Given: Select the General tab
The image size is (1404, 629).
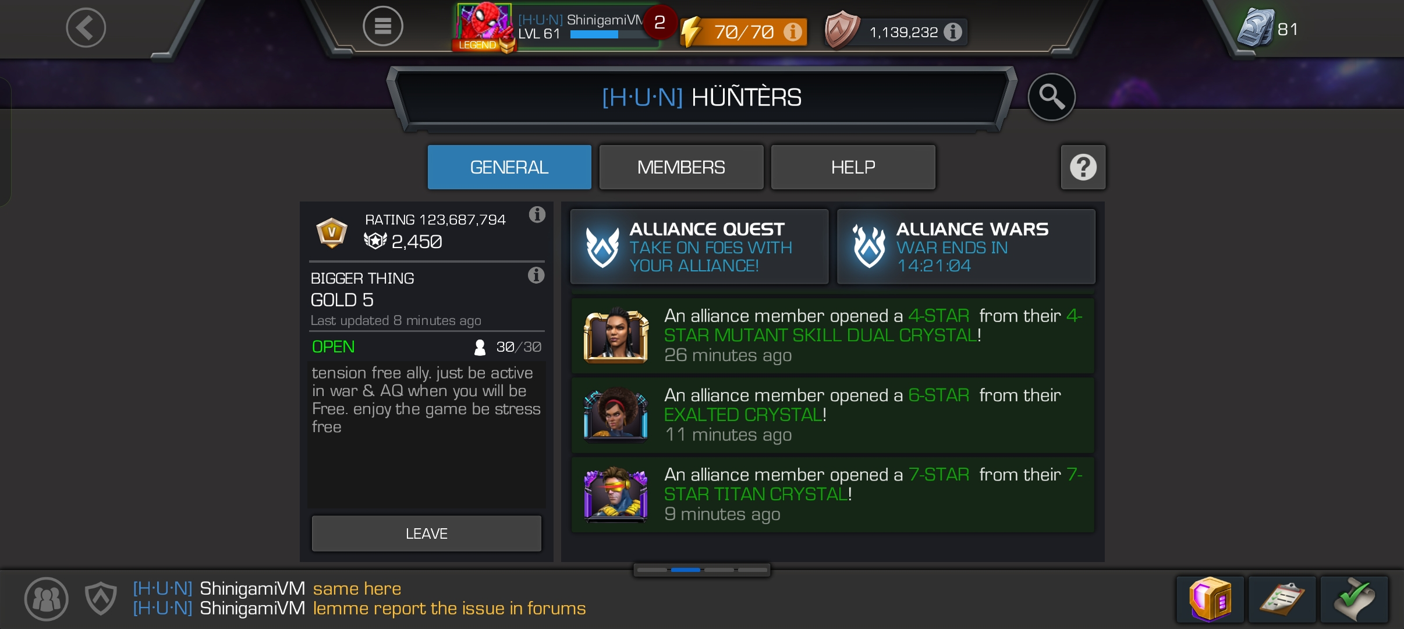Looking at the screenshot, I should [509, 167].
